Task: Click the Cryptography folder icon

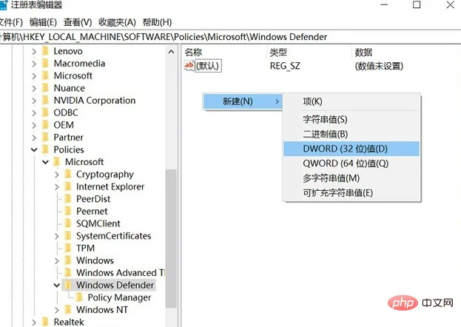Action: [x=68, y=174]
